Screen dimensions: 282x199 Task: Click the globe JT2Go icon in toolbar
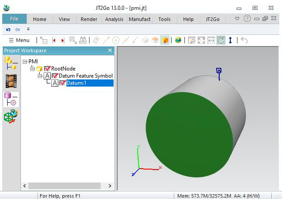tap(178, 40)
